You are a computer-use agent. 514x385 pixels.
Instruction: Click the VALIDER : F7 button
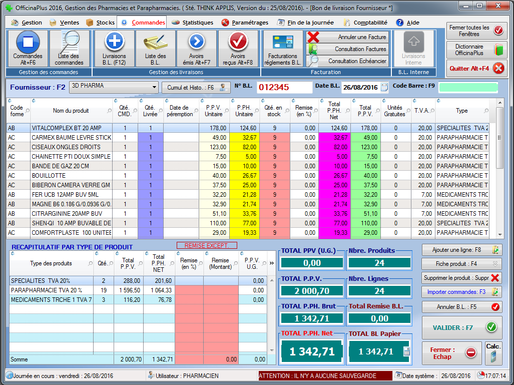461,327
